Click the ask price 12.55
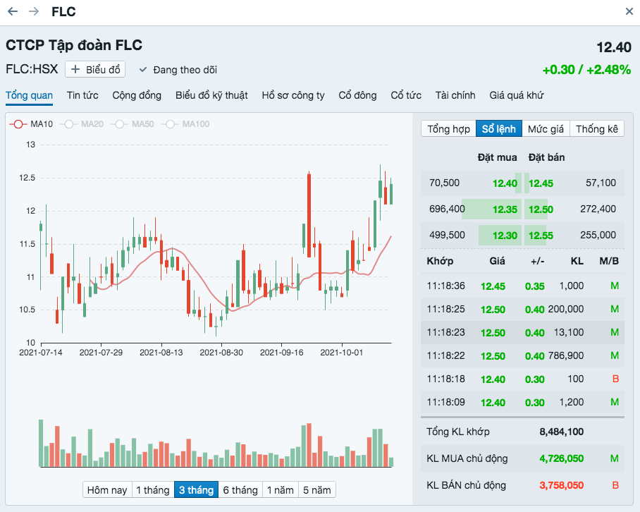 point(541,236)
